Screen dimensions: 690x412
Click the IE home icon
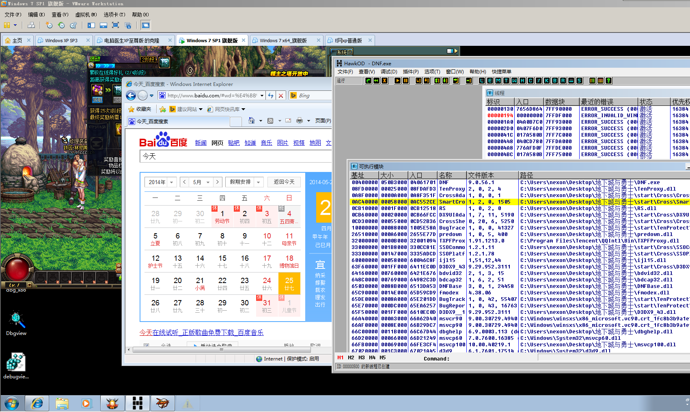252,120
